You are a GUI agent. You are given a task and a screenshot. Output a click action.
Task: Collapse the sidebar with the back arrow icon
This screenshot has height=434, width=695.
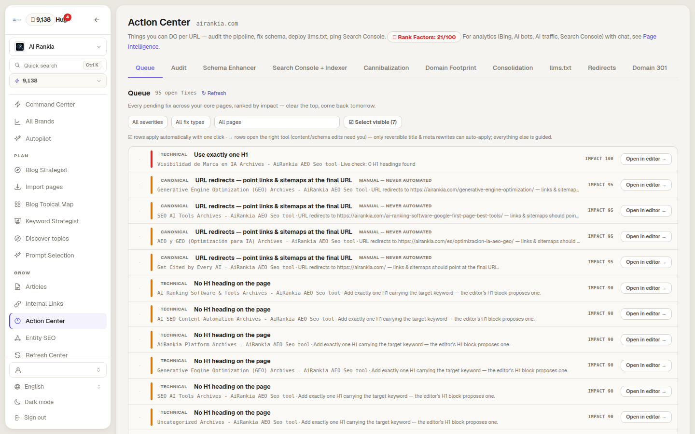point(97,20)
